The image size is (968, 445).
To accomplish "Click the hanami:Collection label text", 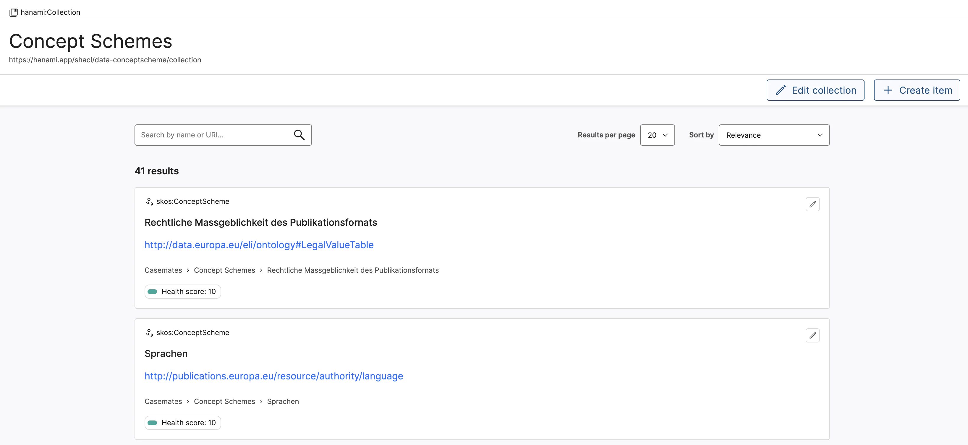I will pos(50,12).
